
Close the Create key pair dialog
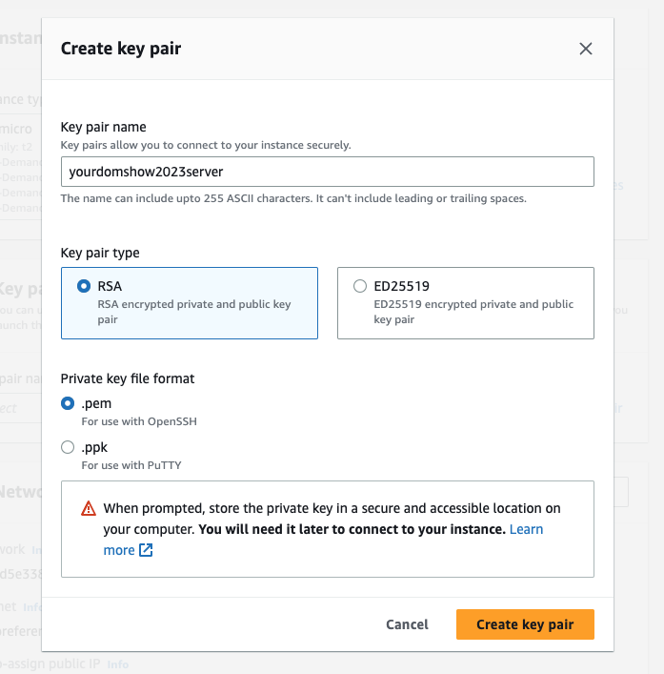(585, 49)
